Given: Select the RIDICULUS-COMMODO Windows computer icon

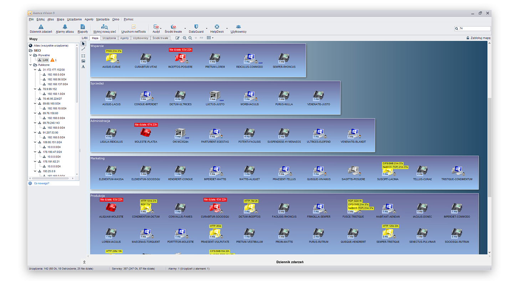Looking at the screenshot, I should click(250, 58).
